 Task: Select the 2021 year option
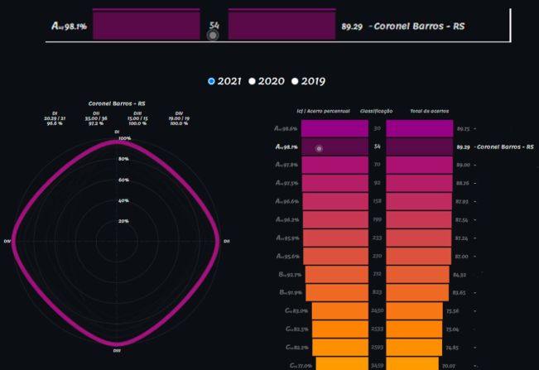tap(211, 81)
